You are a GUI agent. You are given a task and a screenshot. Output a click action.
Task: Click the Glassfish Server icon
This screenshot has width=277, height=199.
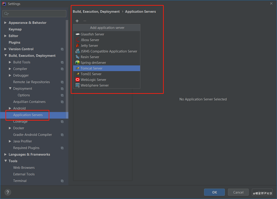(x=78, y=34)
